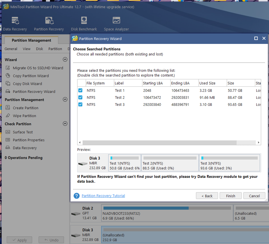This screenshot has width=269, height=244.
Task: Uncheck the Test 1 partition checkbox
Action: (x=80, y=90)
